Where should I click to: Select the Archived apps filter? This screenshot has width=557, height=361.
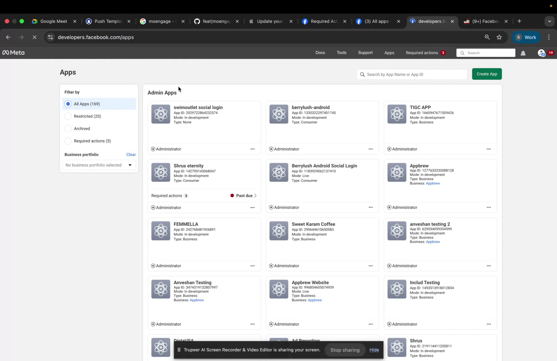(x=68, y=128)
